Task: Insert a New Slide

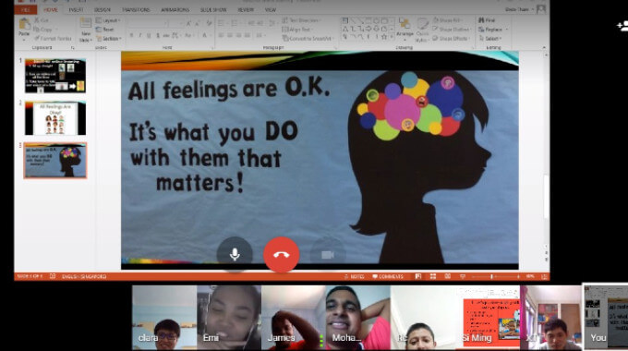Action: [85, 30]
